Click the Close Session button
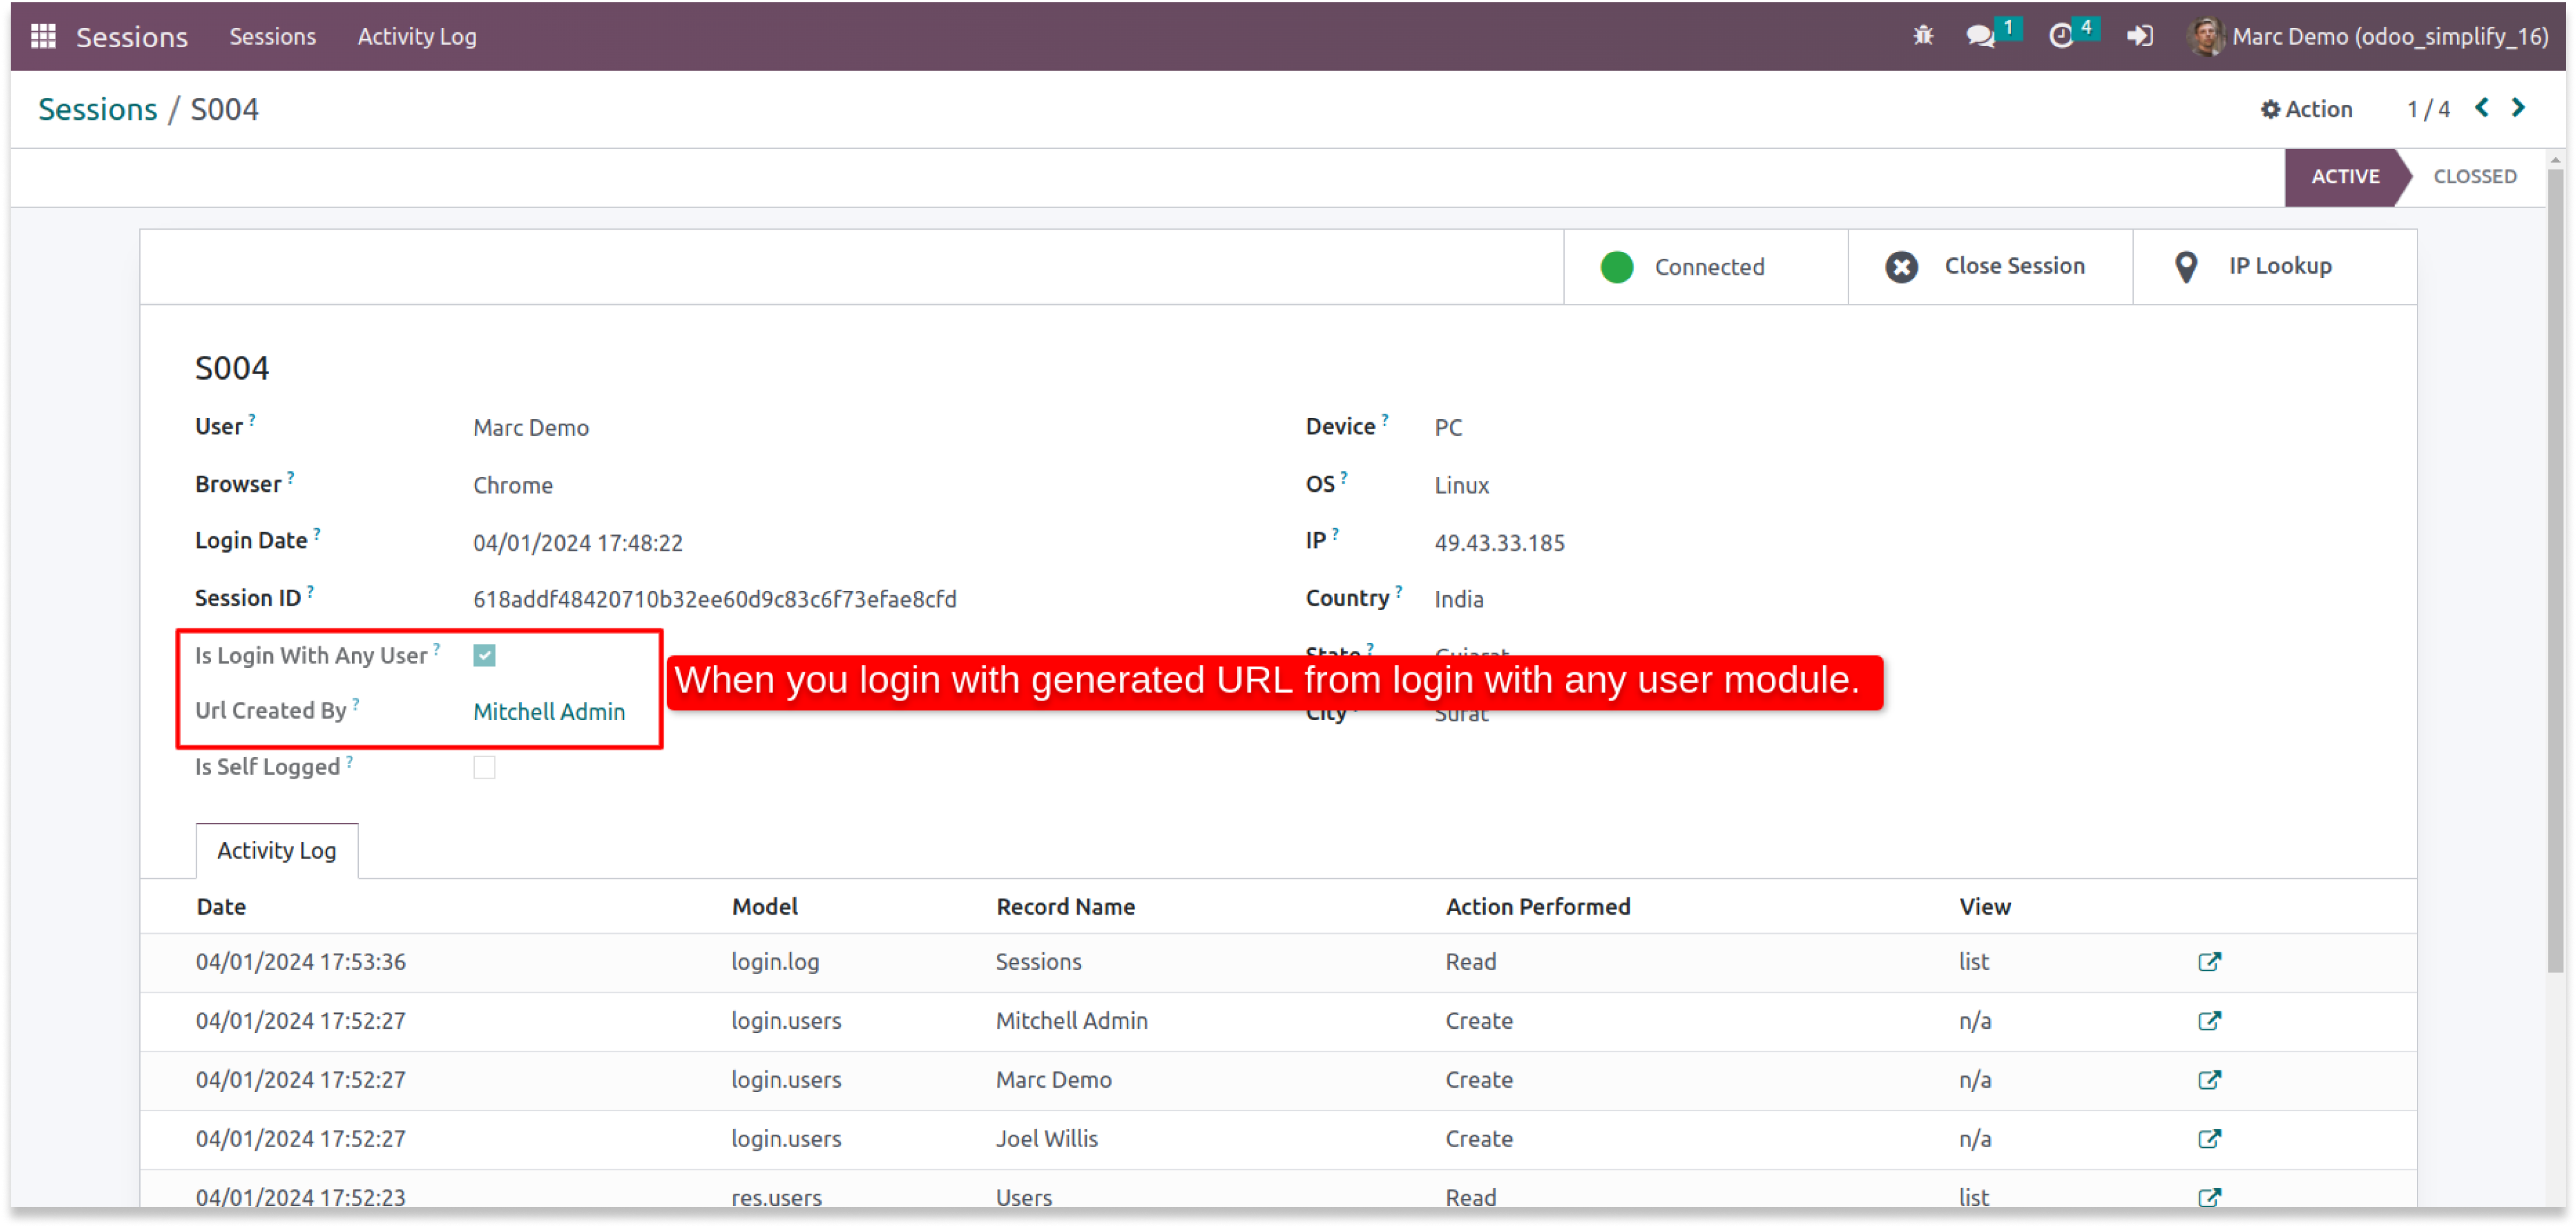Screen dimensions: 2576x1226 pos(1990,267)
